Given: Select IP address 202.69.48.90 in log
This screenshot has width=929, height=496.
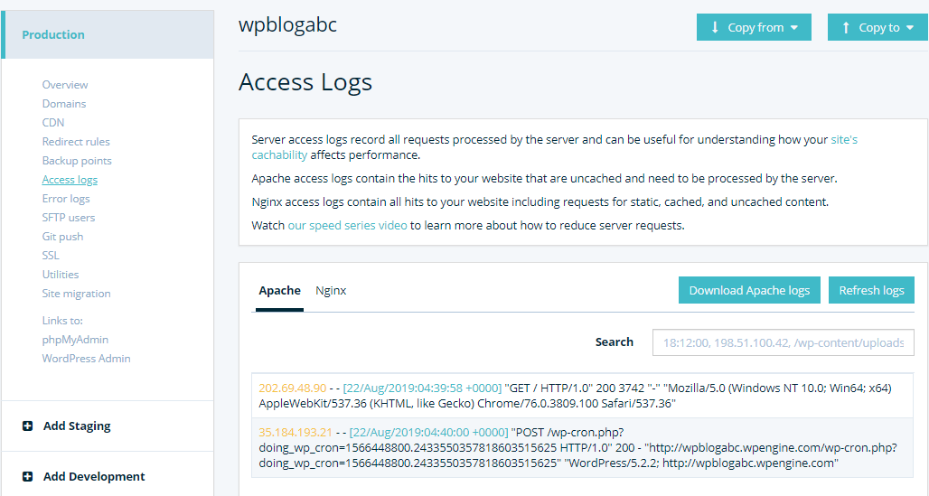Looking at the screenshot, I should [x=293, y=388].
